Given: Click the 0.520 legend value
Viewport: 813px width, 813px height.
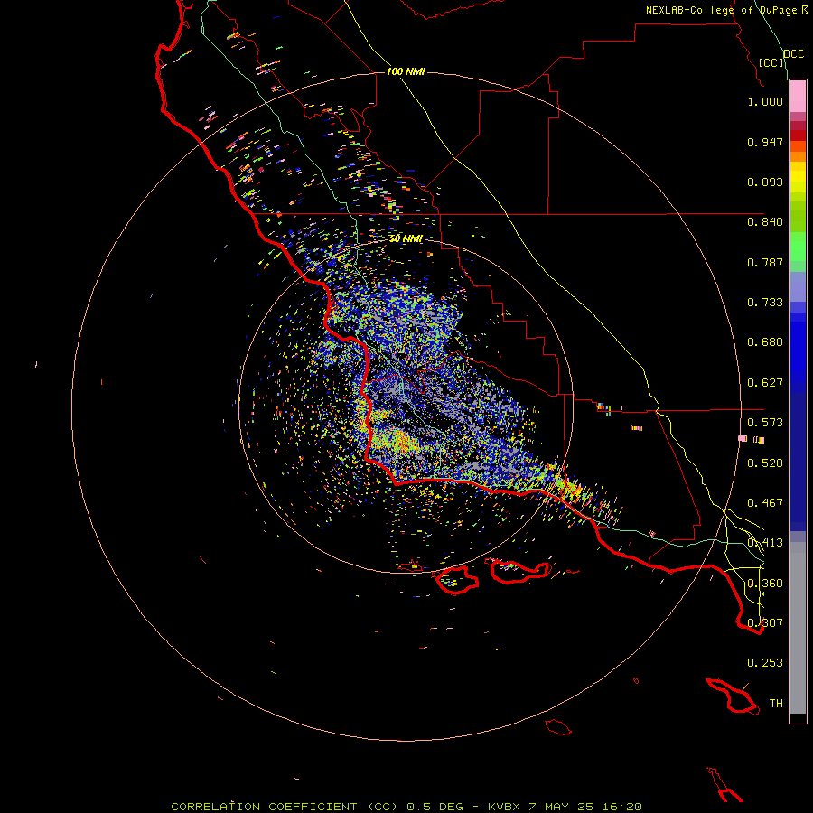Looking at the screenshot, I should pyautogui.click(x=765, y=463).
